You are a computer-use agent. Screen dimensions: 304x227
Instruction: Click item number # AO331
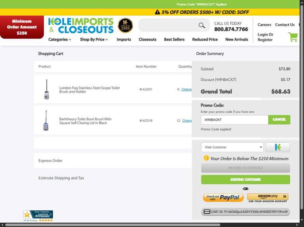[146, 89]
